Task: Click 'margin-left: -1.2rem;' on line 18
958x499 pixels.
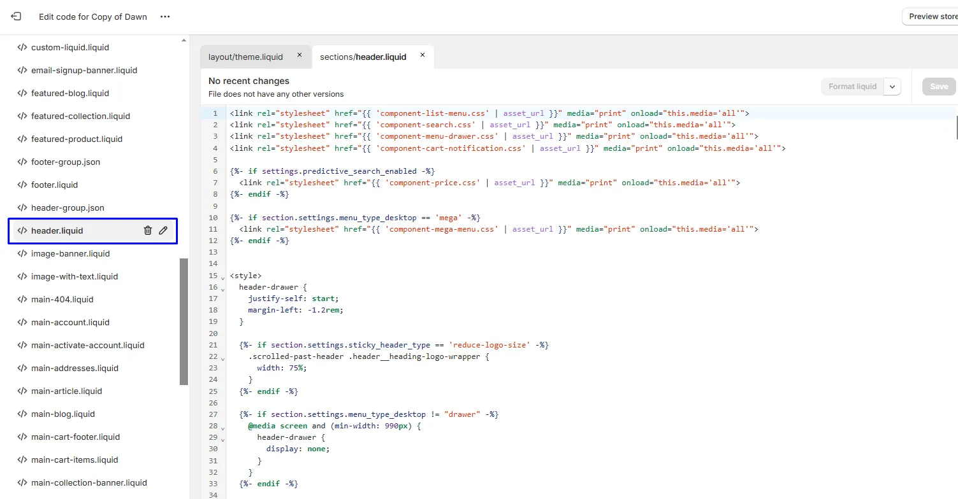Action: pyautogui.click(x=296, y=310)
